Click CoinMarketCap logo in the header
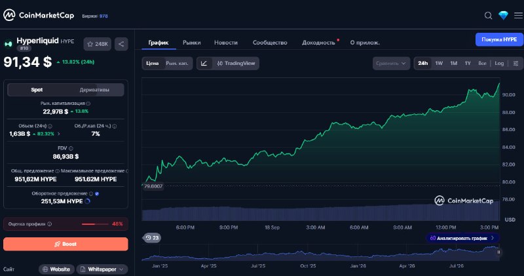The height and width of the screenshot is (276, 524). (x=39, y=15)
